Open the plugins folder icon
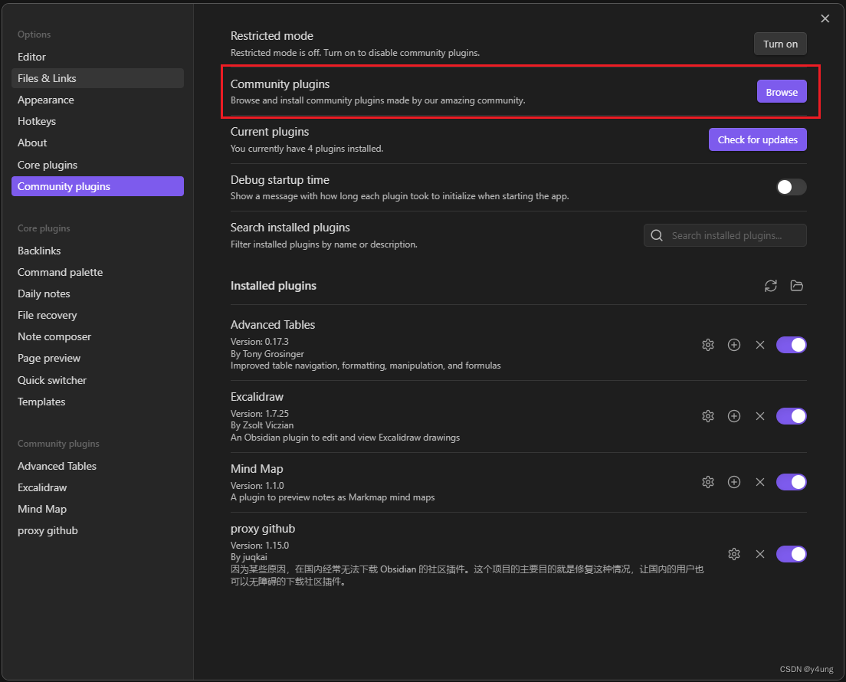This screenshot has height=682, width=846. 797,286
